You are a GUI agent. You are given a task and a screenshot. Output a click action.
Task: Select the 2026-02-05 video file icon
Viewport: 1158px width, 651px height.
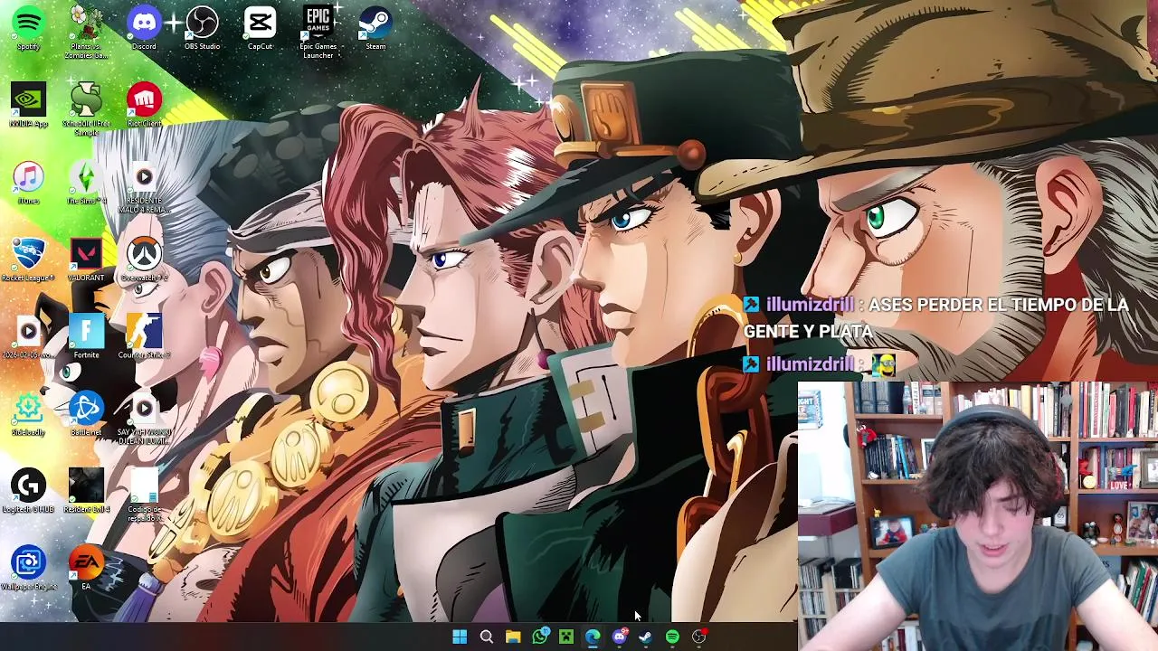(x=28, y=336)
